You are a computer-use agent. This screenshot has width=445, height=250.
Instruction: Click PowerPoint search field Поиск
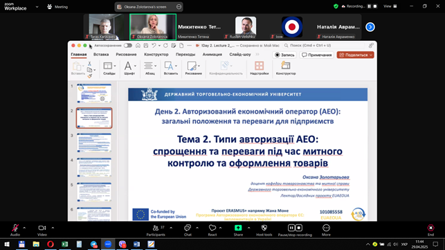coord(323,46)
